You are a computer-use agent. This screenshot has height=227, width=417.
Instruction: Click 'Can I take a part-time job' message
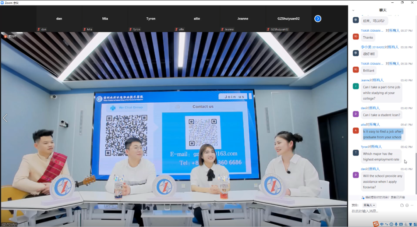381,93
